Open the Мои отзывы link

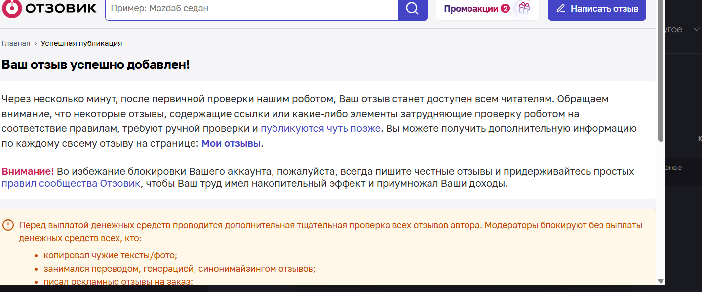[231, 144]
